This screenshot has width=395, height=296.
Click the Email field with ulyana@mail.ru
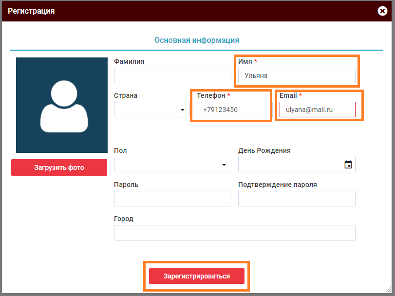coord(317,110)
